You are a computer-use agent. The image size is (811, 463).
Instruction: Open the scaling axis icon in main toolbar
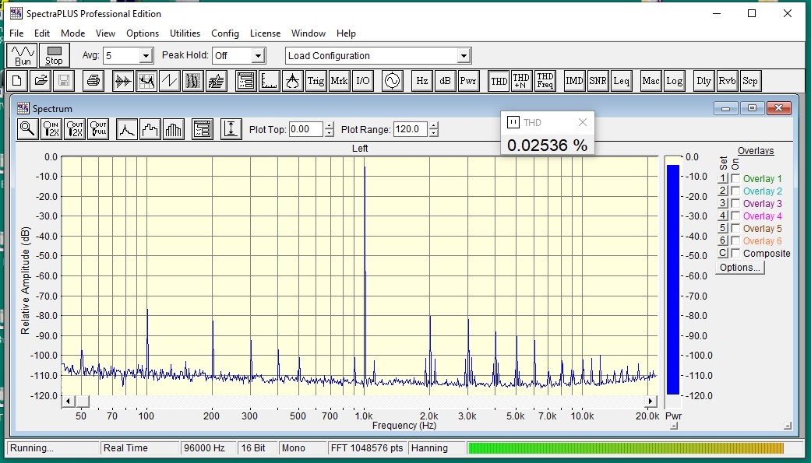coord(270,81)
